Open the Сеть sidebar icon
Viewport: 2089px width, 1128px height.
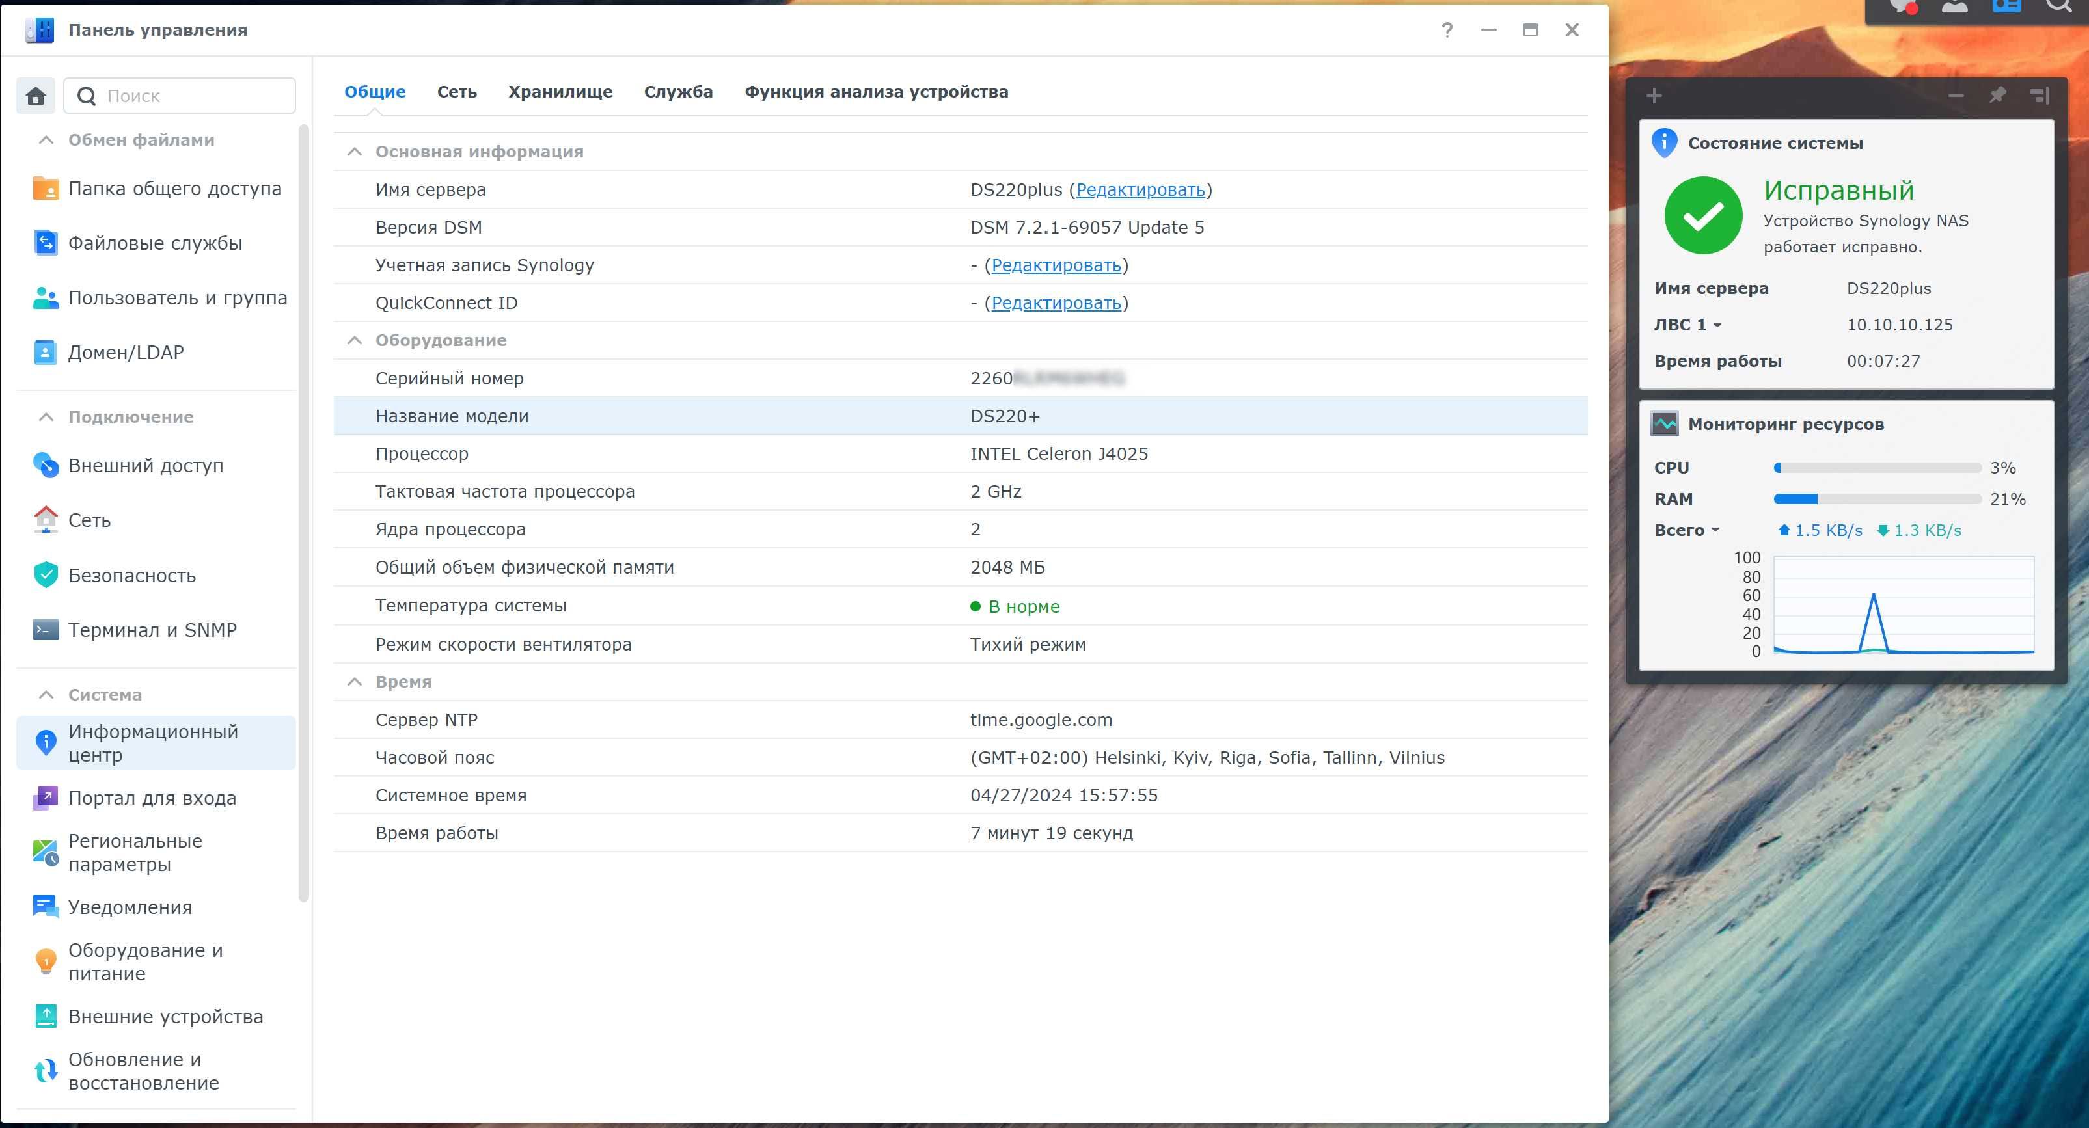pyautogui.click(x=46, y=520)
